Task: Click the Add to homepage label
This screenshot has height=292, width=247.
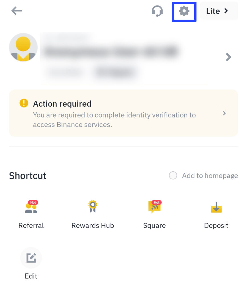Action: click(210, 176)
